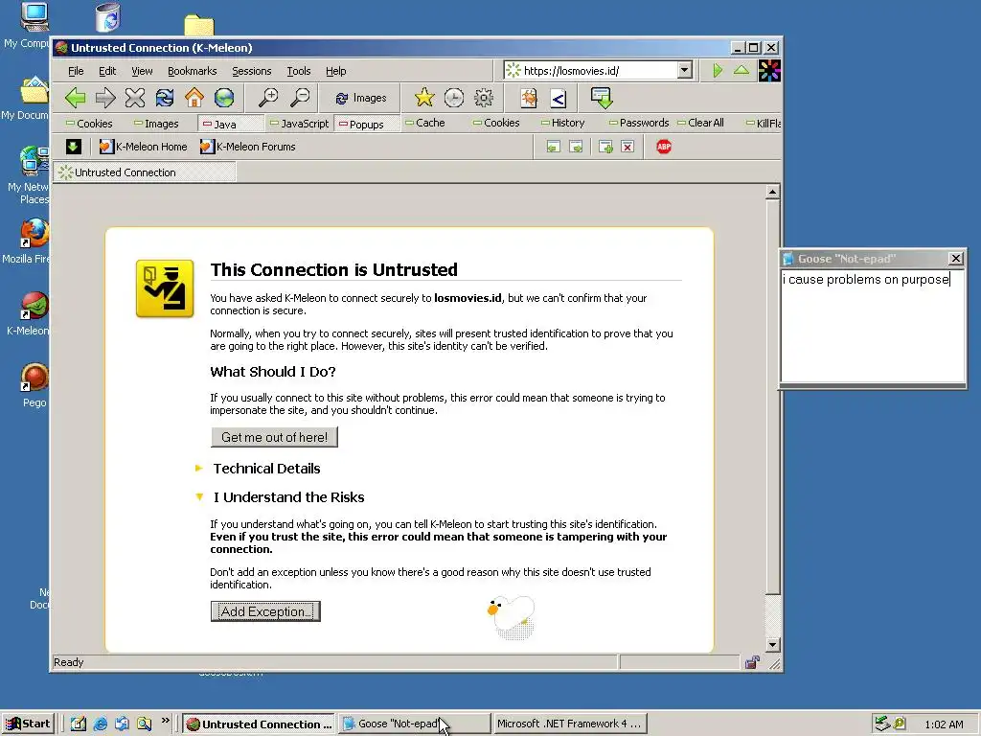Toggle the Passwords clear option
The image size is (981, 736).
point(639,123)
